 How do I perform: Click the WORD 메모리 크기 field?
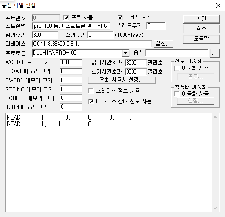[71, 63]
